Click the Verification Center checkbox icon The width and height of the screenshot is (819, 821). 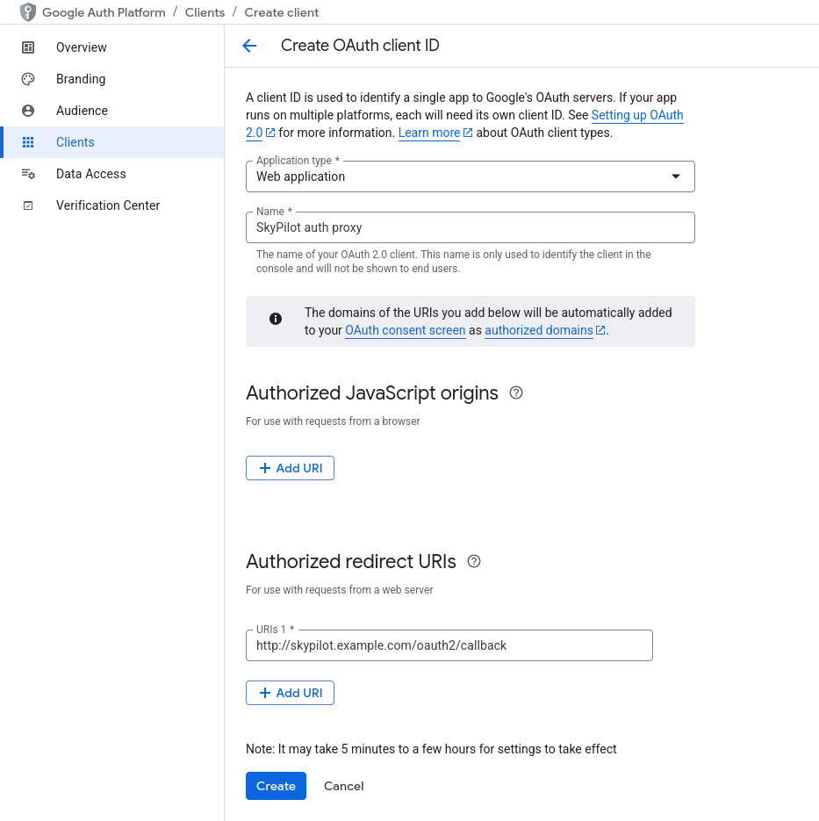28,205
